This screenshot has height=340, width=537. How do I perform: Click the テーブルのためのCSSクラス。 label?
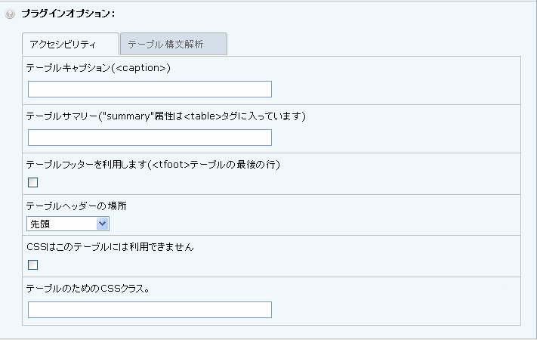click(x=88, y=289)
